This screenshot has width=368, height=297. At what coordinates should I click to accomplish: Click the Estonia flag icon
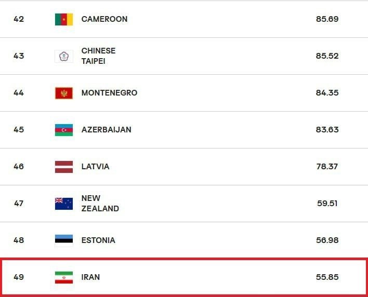pos(64,240)
